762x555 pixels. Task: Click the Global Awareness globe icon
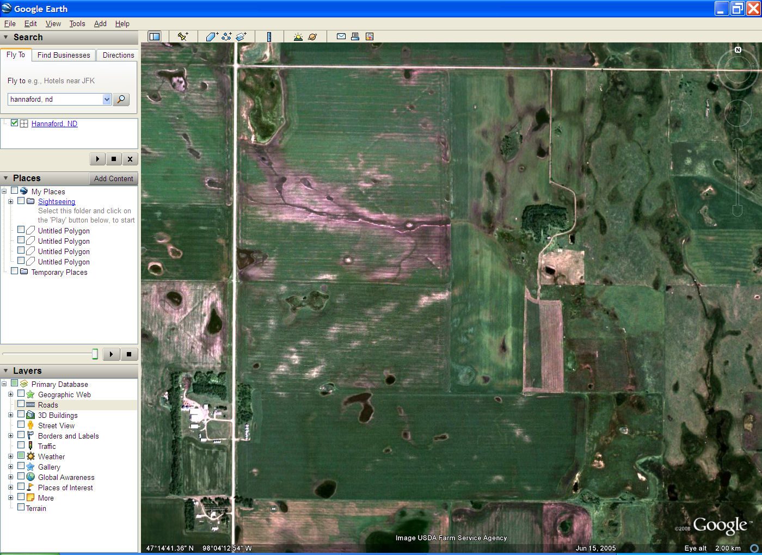coord(30,477)
